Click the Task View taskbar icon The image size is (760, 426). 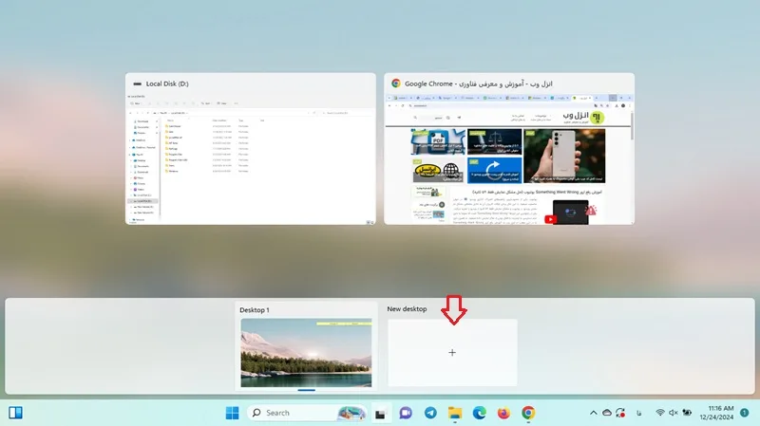381,413
